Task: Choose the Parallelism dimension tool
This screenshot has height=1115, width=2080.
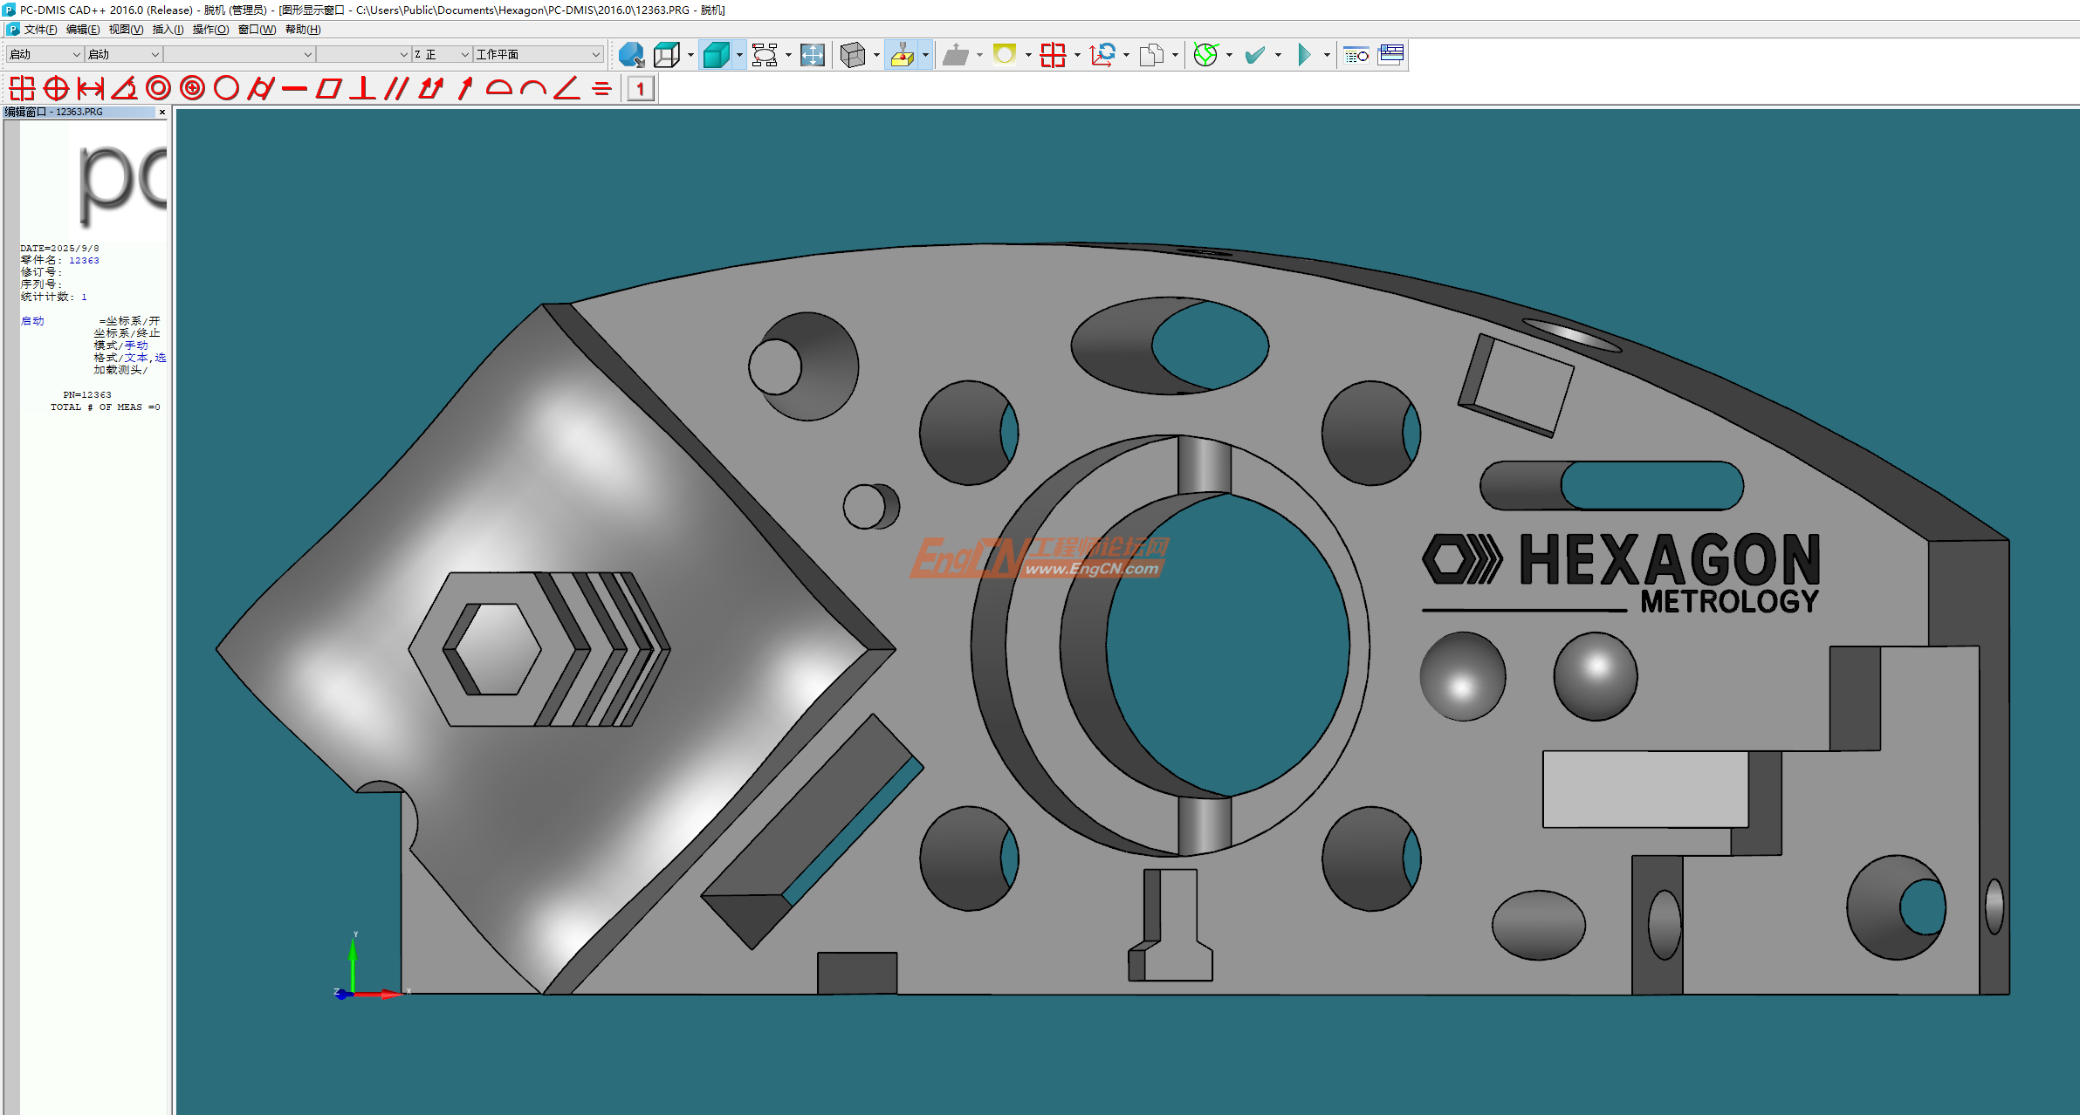Action: (396, 88)
